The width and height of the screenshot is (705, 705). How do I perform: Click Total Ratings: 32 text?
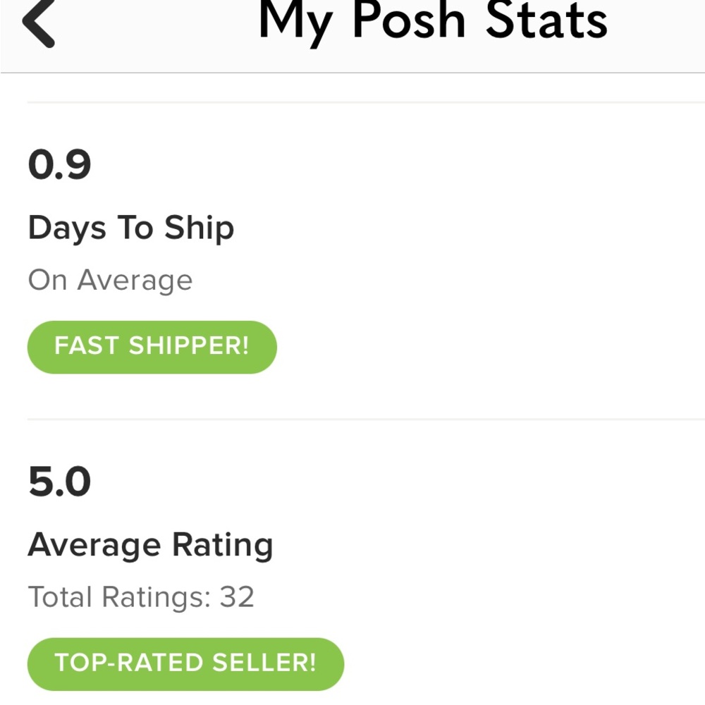coord(140,596)
